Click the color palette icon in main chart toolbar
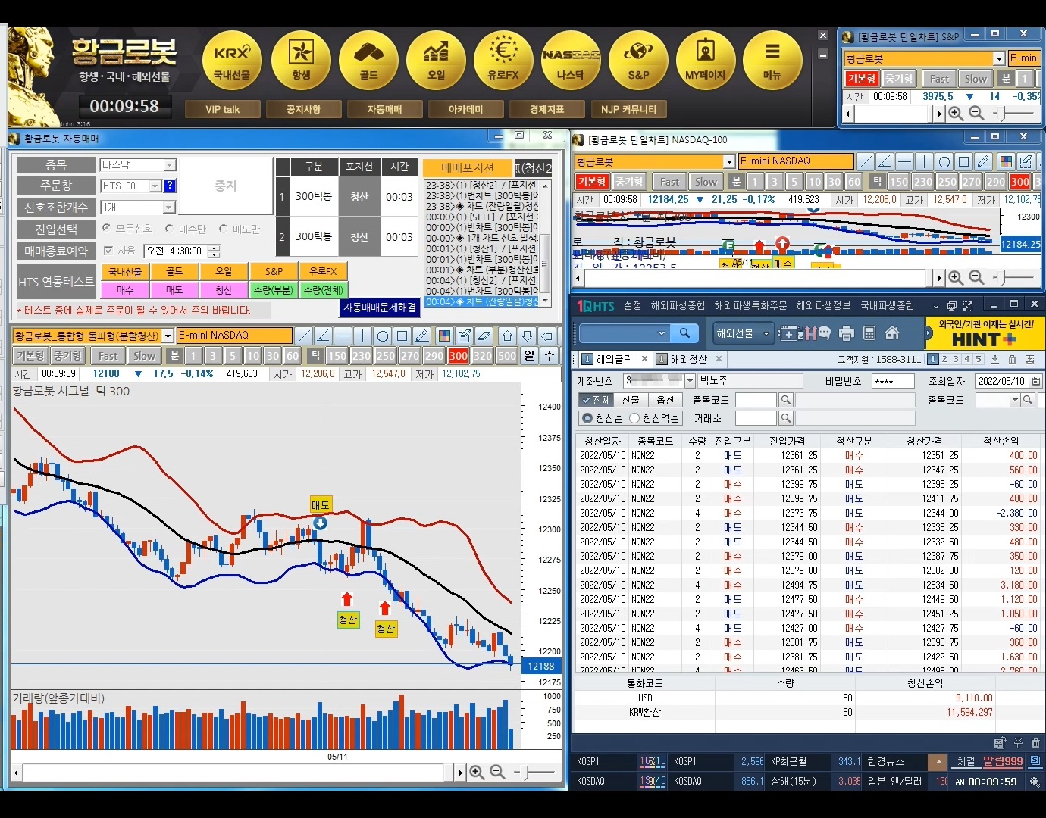1046x818 pixels. pos(445,336)
